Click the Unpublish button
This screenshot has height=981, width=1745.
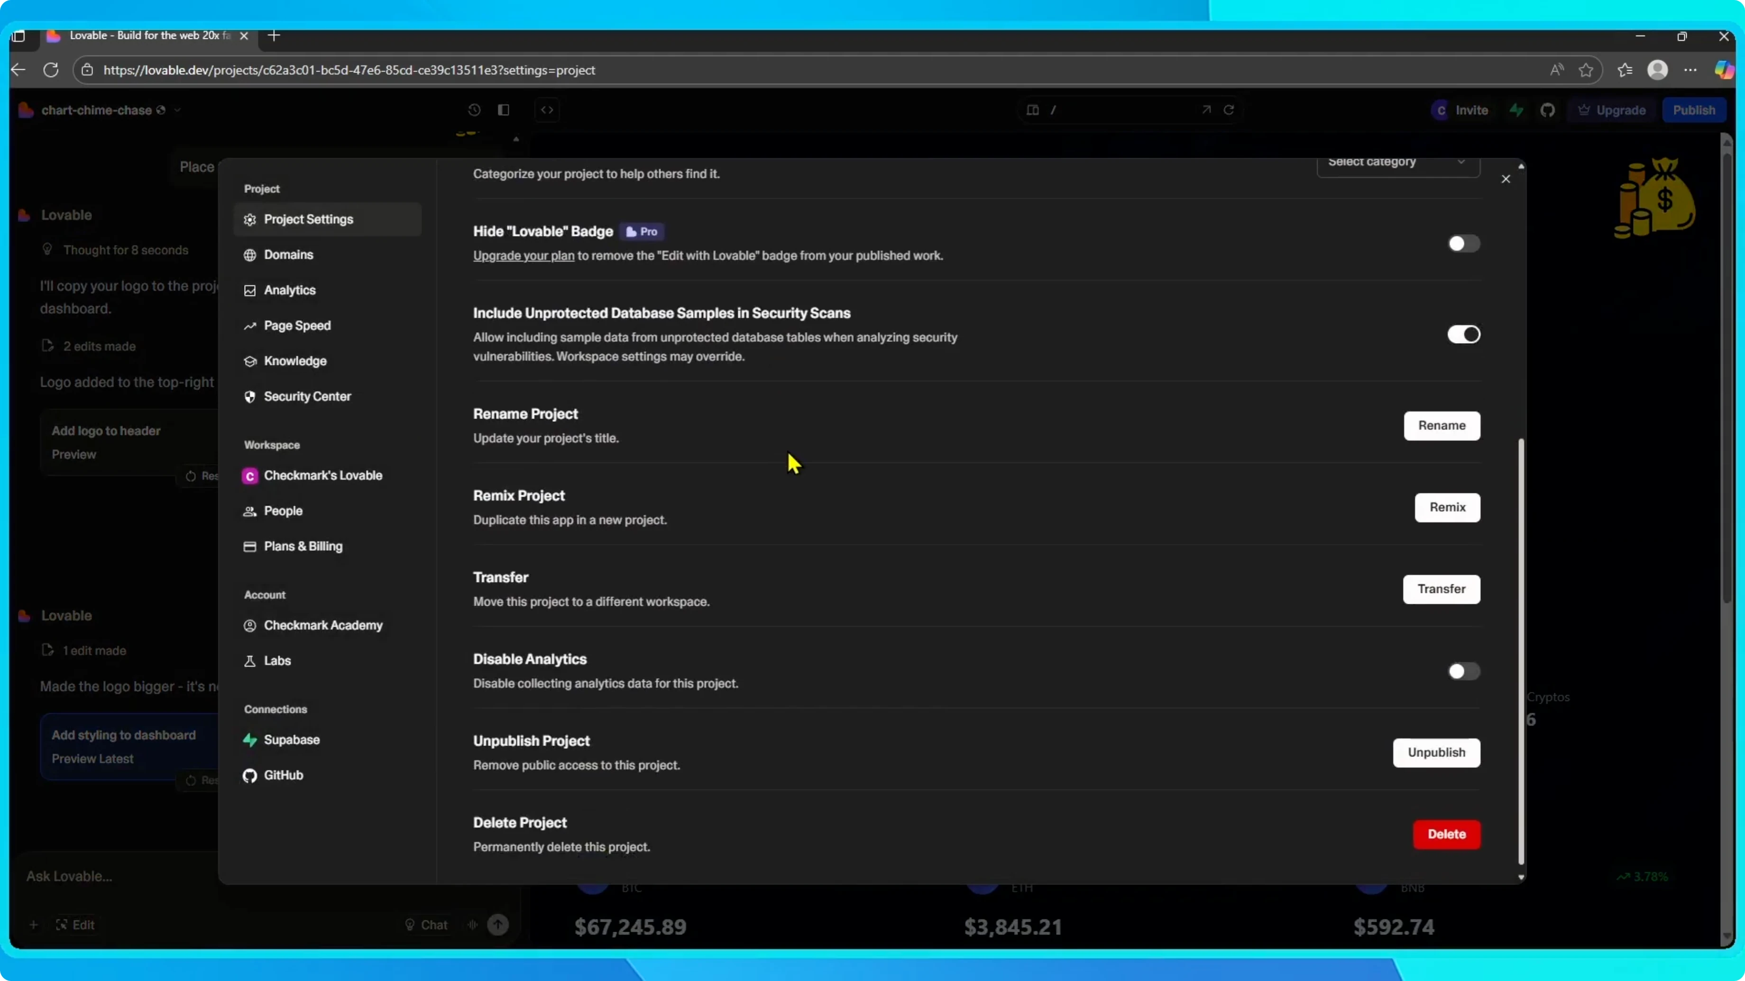(x=1436, y=753)
